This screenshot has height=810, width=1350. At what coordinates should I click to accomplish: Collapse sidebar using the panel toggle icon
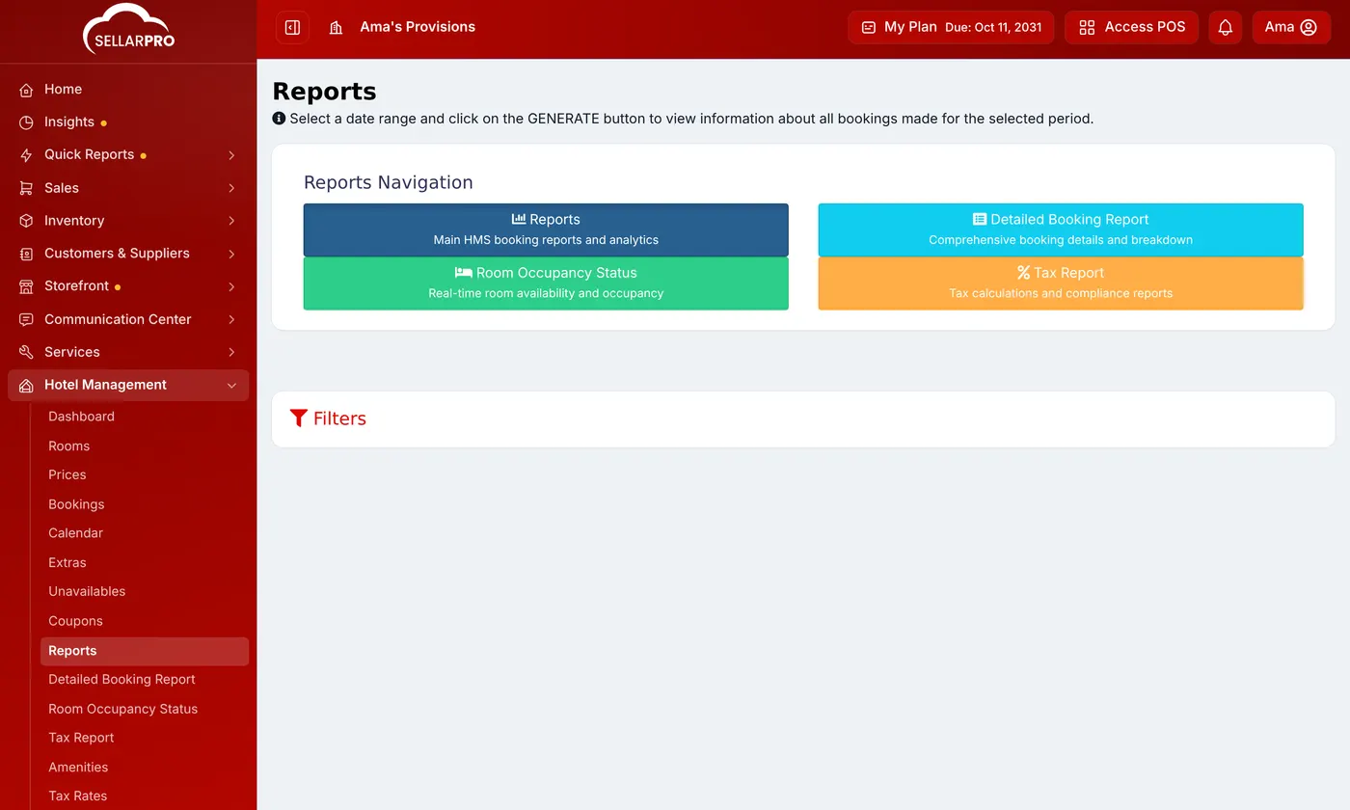click(x=292, y=27)
